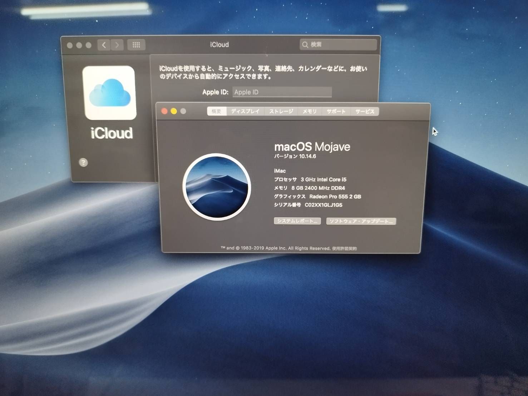Viewport: 528px width, 396px height.
Task: Open the メモリ tab
Action: pyautogui.click(x=310, y=111)
